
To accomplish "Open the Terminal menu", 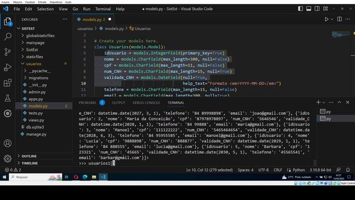I will pos(103,9).
